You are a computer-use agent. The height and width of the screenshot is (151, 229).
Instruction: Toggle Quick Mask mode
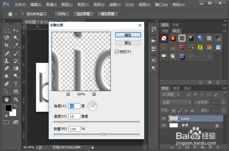point(7,122)
